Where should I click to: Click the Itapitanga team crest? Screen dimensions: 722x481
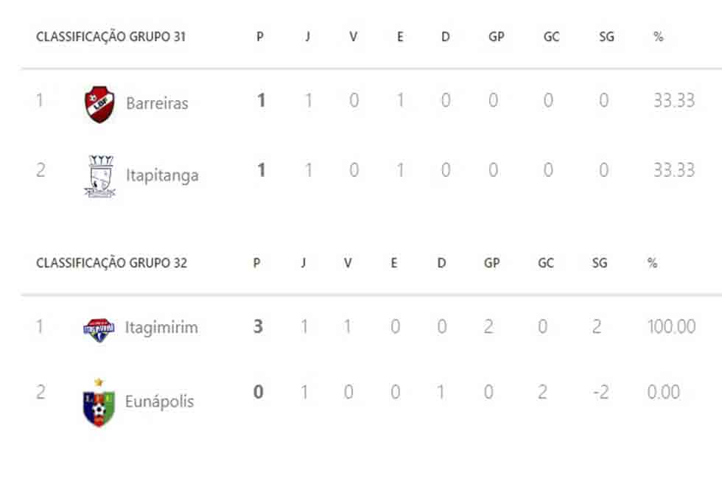pos(100,176)
